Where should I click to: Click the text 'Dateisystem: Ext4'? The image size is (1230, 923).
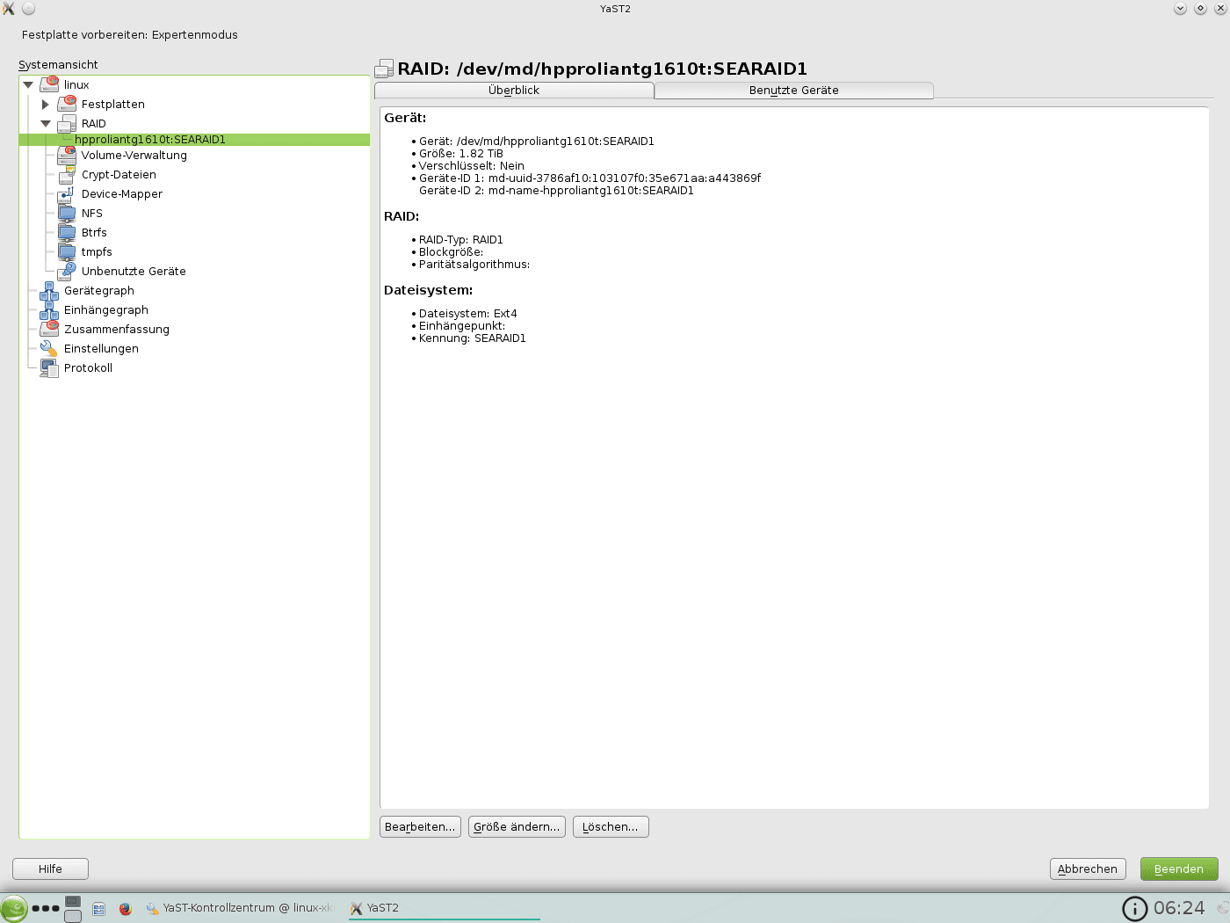tap(468, 313)
